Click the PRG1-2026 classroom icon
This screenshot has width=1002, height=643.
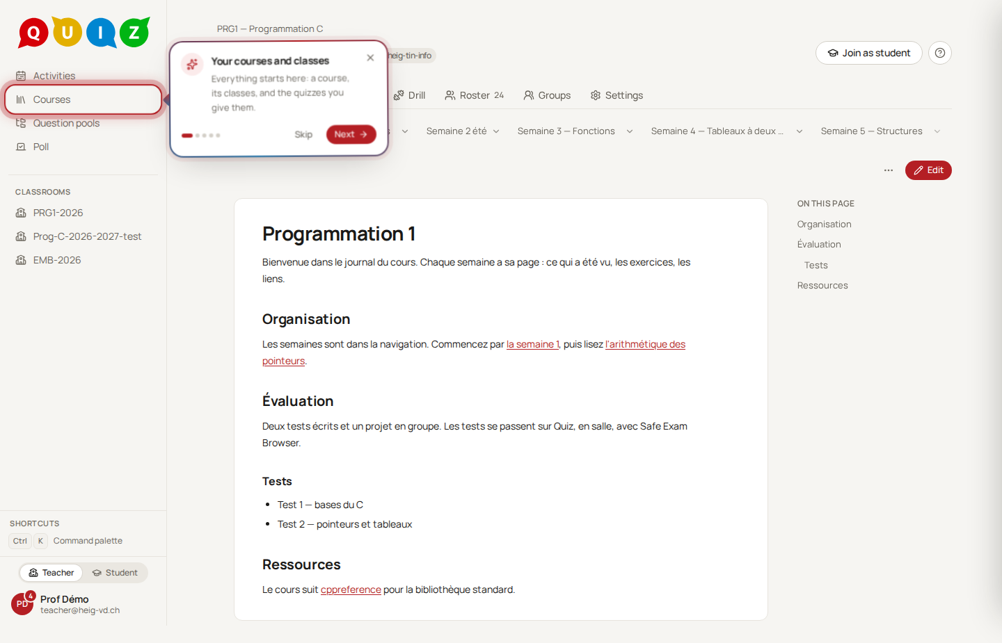coord(21,213)
